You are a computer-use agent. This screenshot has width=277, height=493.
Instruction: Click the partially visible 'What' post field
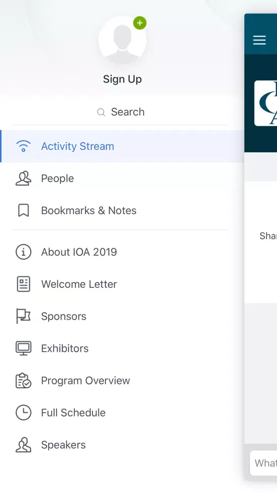point(264,463)
